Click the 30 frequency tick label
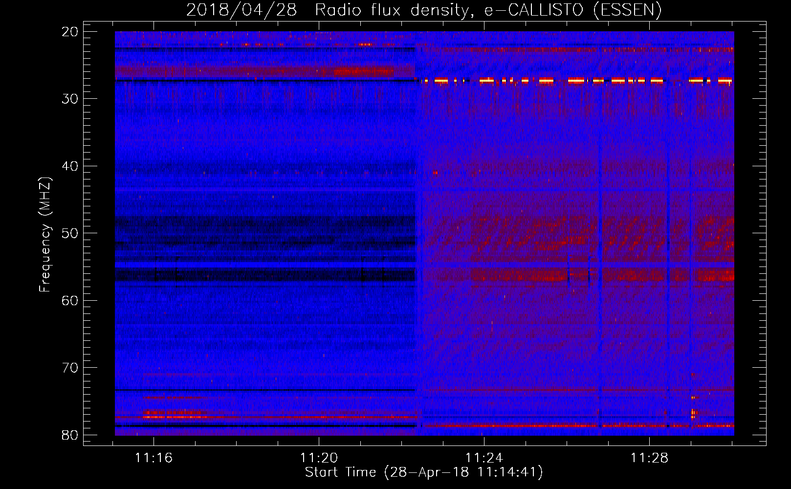The height and width of the screenshot is (489, 791). (x=70, y=99)
